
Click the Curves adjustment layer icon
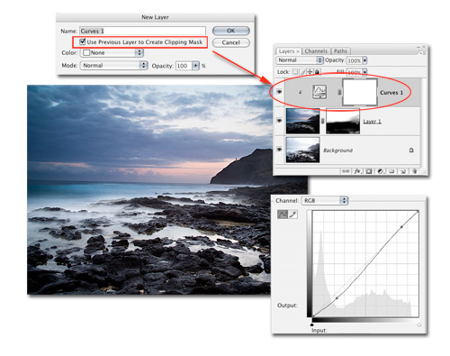[x=319, y=92]
